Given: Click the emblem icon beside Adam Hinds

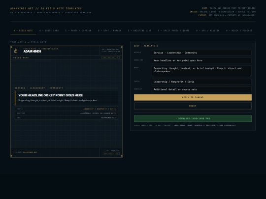Looking at the screenshot, I should pos(16,51).
